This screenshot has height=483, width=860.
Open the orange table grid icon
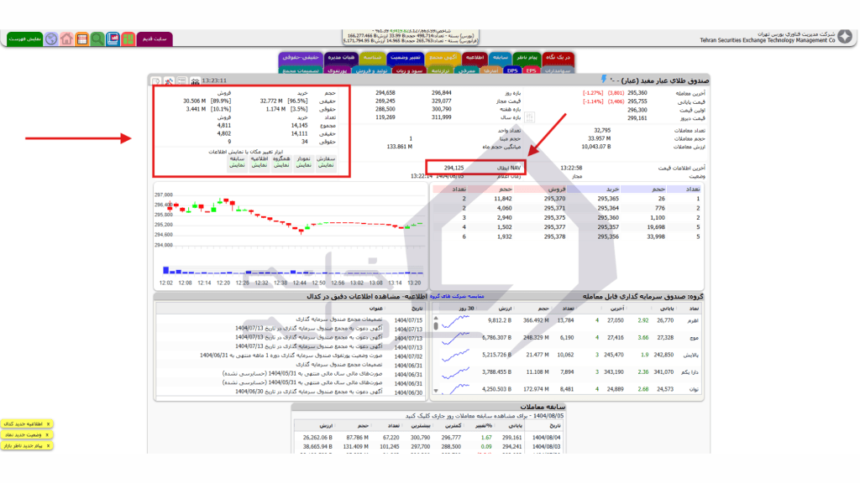81,39
